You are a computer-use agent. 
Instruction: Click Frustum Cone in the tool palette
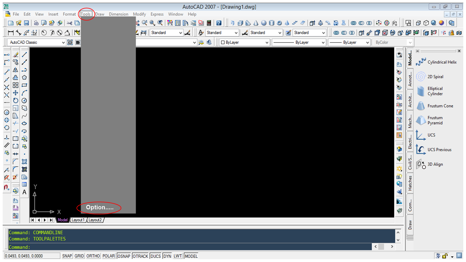tap(435, 106)
